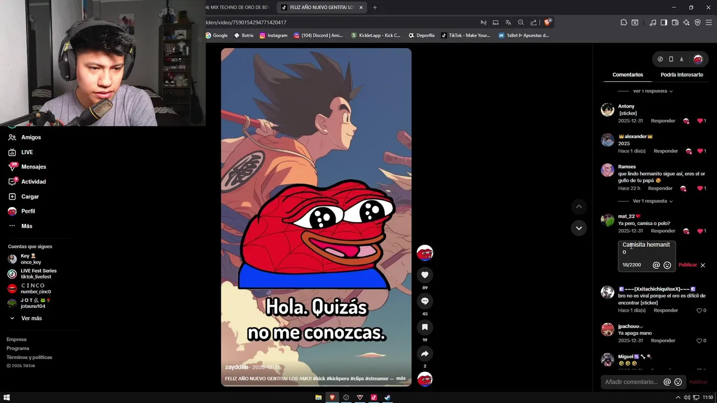Image resolution: width=717 pixels, height=403 pixels.
Task: Click the share page icon in address bar
Action: click(533, 22)
